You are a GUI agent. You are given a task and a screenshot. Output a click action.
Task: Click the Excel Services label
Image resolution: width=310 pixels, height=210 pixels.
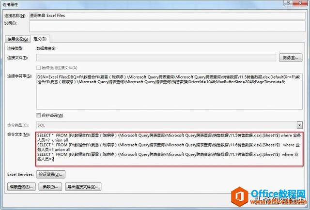(21, 174)
